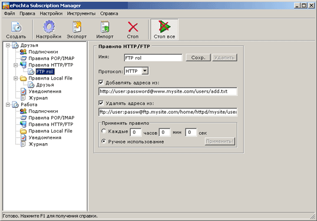The width and height of the screenshot is (317, 221).
Task: Click the Удалить button
Action: click(224, 58)
